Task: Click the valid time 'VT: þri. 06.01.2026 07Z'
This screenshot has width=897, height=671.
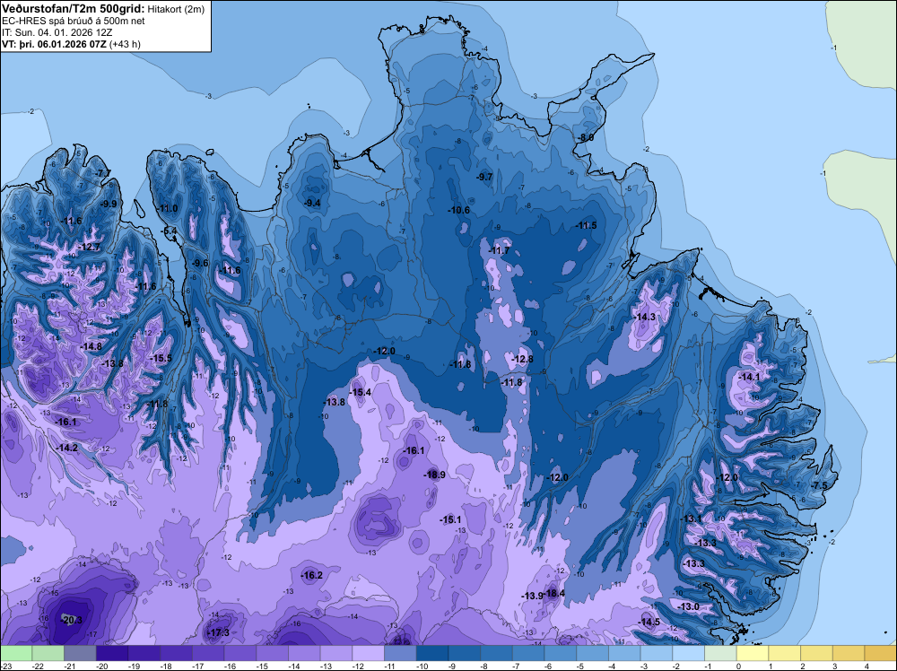Action: 54,43
